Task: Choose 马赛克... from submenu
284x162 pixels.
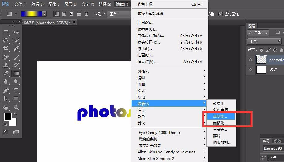Action: pos(221,130)
